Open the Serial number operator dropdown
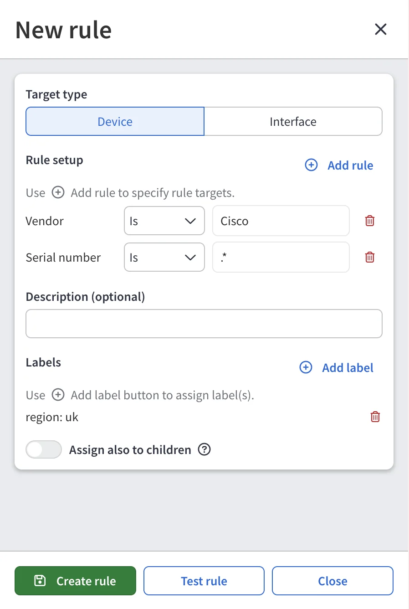Viewport: 409px width, 609px height. (164, 257)
